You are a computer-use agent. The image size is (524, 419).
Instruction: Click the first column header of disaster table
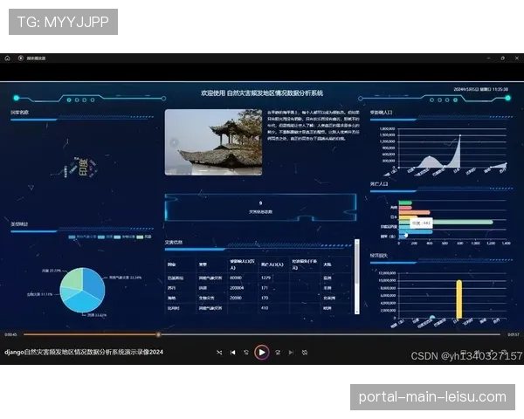pyautogui.click(x=171, y=263)
